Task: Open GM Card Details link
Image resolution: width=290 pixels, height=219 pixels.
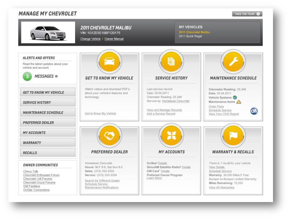Action: pyautogui.click(x=165, y=171)
